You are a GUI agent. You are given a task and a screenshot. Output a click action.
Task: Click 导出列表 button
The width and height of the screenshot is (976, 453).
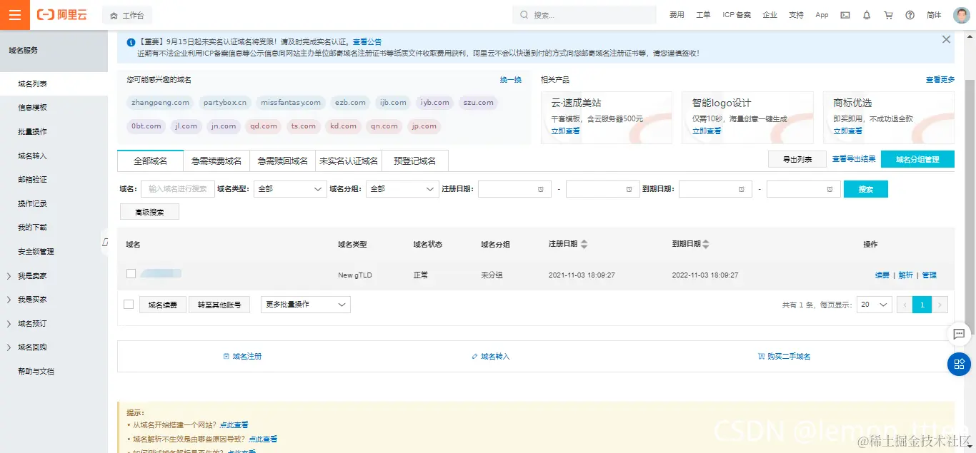[797, 160]
